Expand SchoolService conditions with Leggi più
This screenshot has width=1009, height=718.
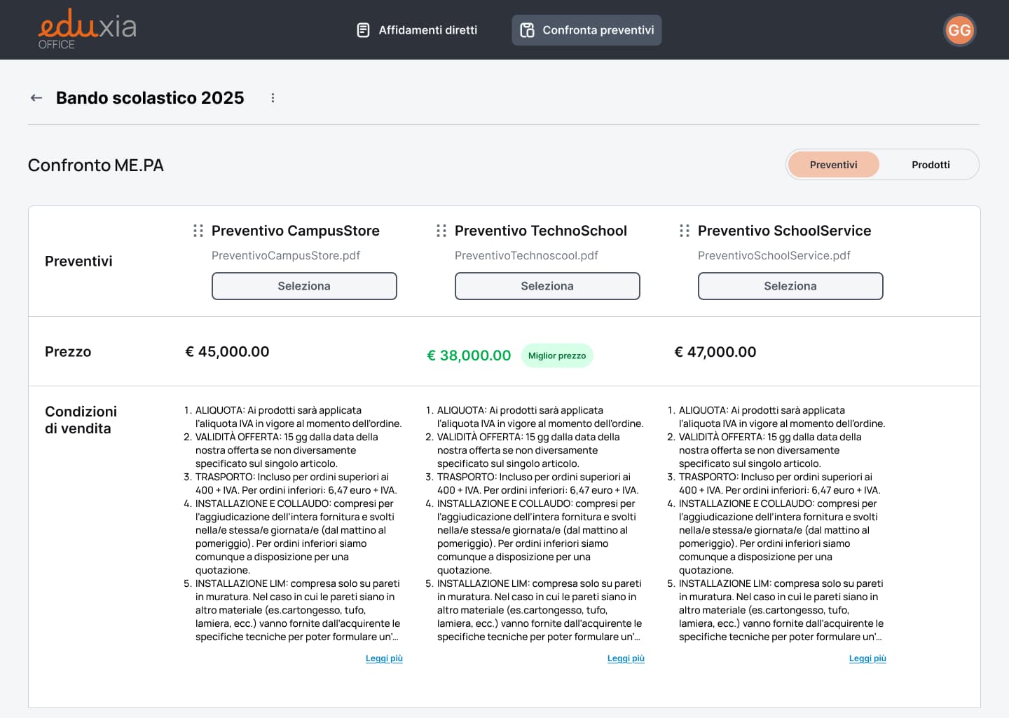pyautogui.click(x=867, y=658)
